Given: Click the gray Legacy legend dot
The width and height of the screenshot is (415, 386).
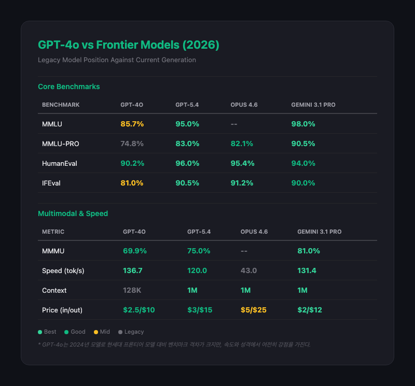Looking at the screenshot, I should [120, 332].
